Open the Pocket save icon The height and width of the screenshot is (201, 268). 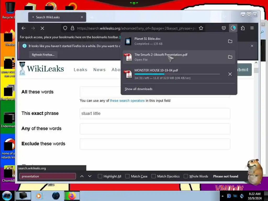[x=224, y=28]
